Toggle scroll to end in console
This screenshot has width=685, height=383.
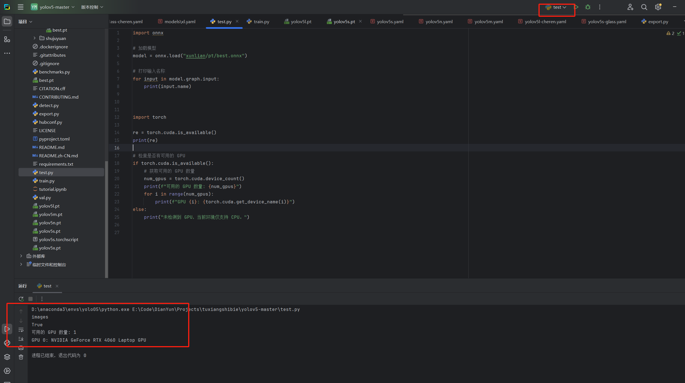click(21, 339)
